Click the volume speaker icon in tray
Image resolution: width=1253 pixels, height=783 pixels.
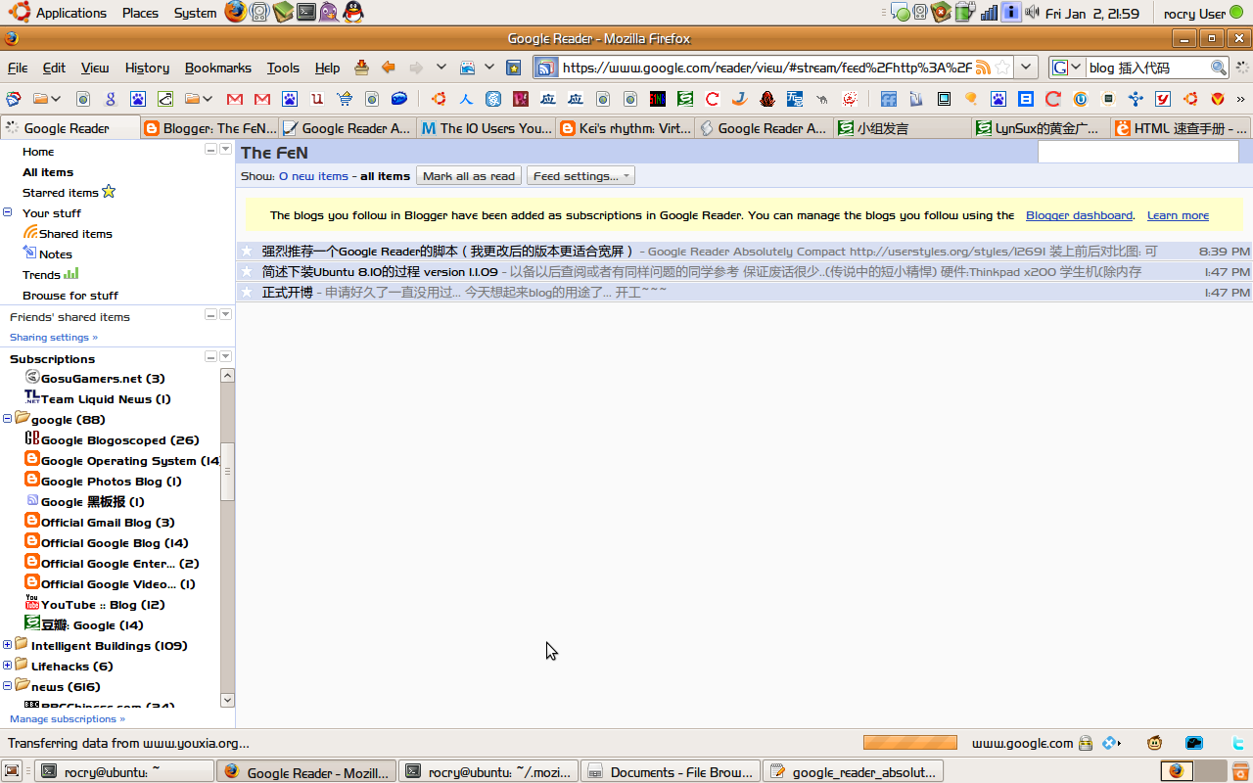click(x=1032, y=13)
